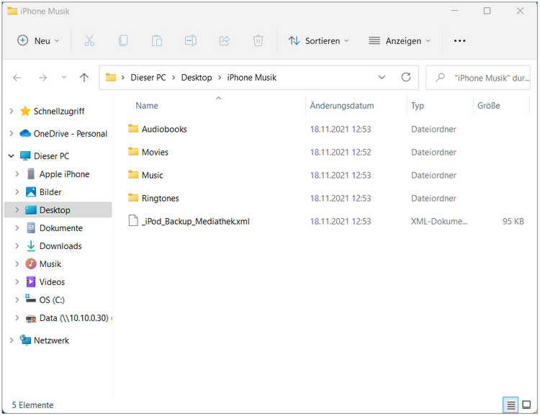Click the Rename icon in toolbar

pos(191,40)
